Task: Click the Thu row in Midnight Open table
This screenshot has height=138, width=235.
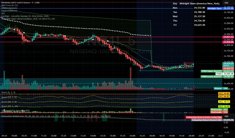Action: (x=175, y=21)
